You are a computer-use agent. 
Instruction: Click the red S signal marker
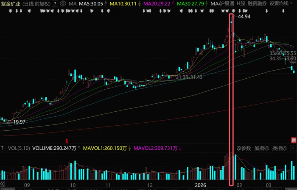(67, 141)
